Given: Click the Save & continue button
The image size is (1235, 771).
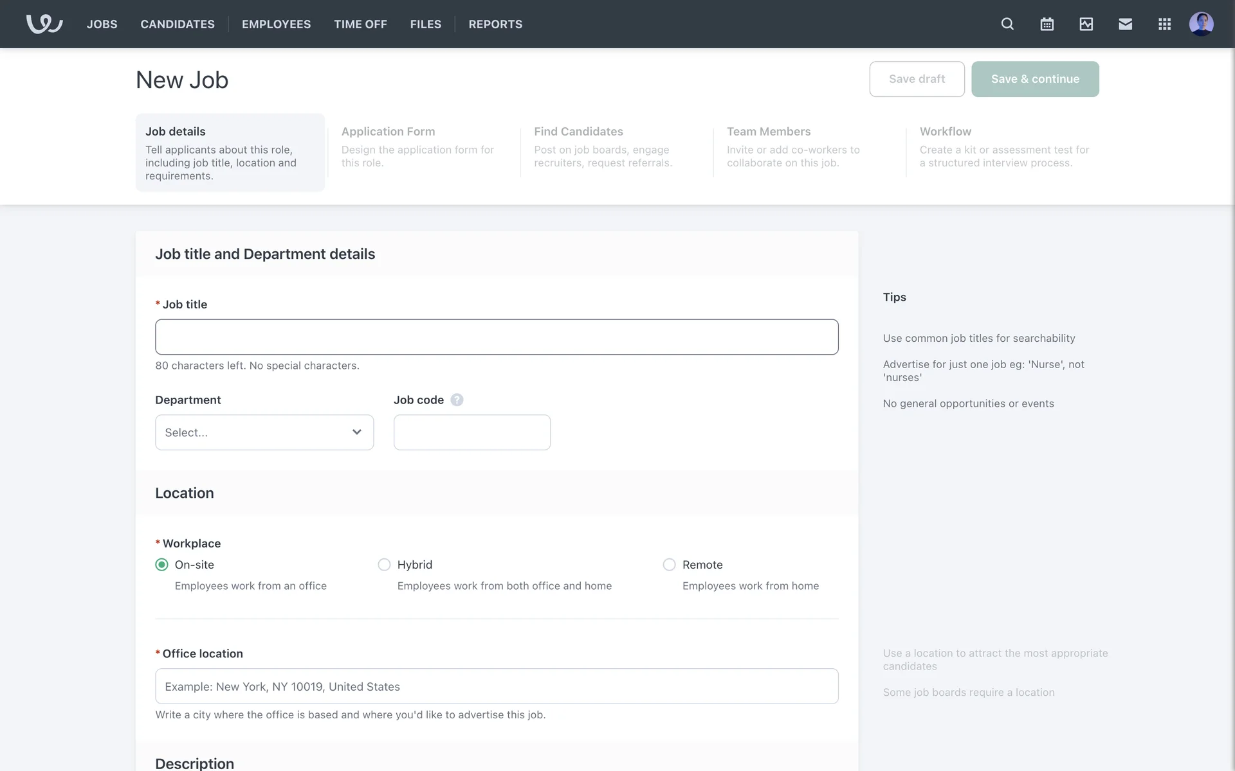Looking at the screenshot, I should 1034,79.
